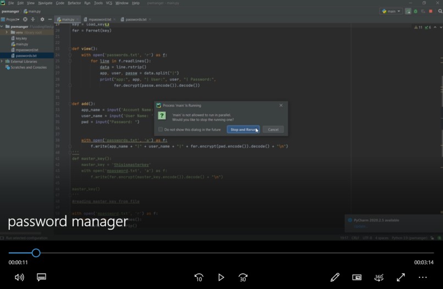Go to next highlighted error arrow
443x289 pixels.
coord(440,27)
